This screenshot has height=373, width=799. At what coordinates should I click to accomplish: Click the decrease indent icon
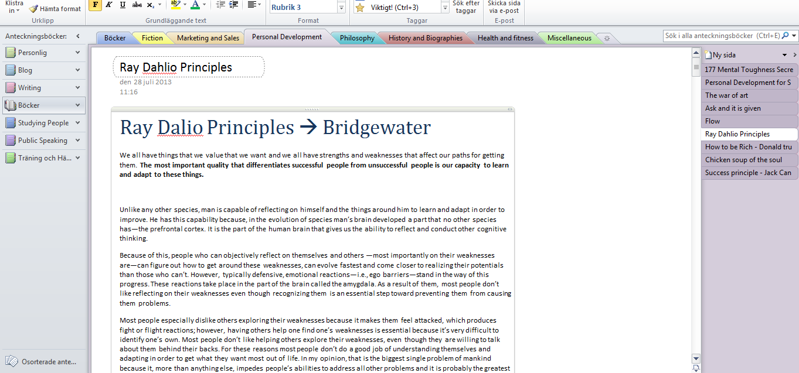(220, 5)
